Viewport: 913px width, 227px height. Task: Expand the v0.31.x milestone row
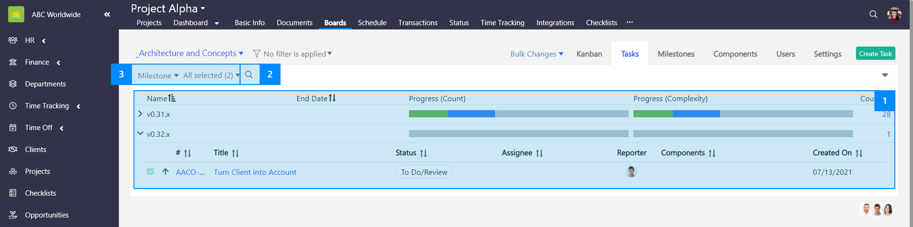(140, 114)
